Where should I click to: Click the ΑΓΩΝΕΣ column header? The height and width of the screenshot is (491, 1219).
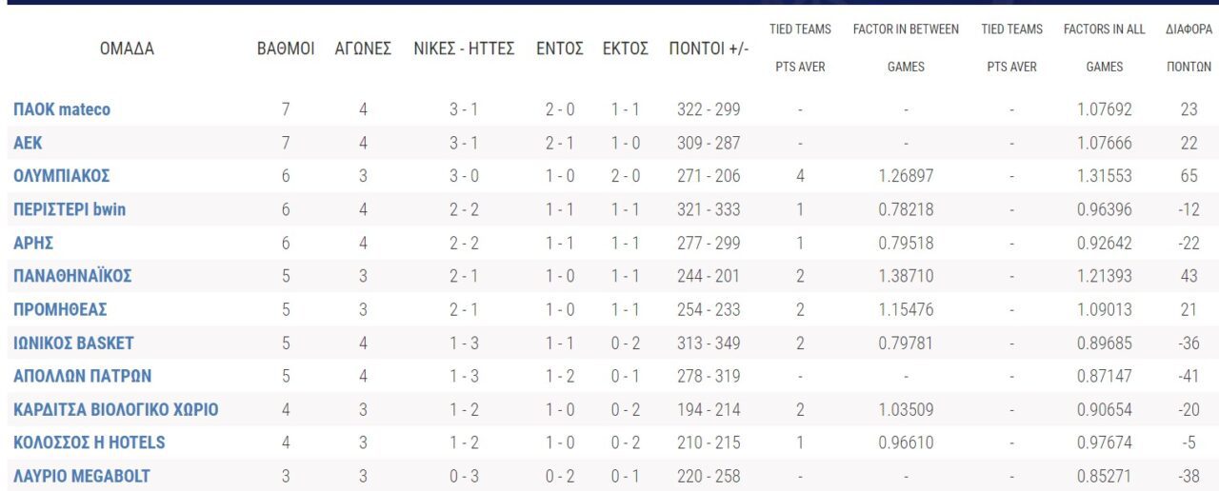tap(363, 49)
